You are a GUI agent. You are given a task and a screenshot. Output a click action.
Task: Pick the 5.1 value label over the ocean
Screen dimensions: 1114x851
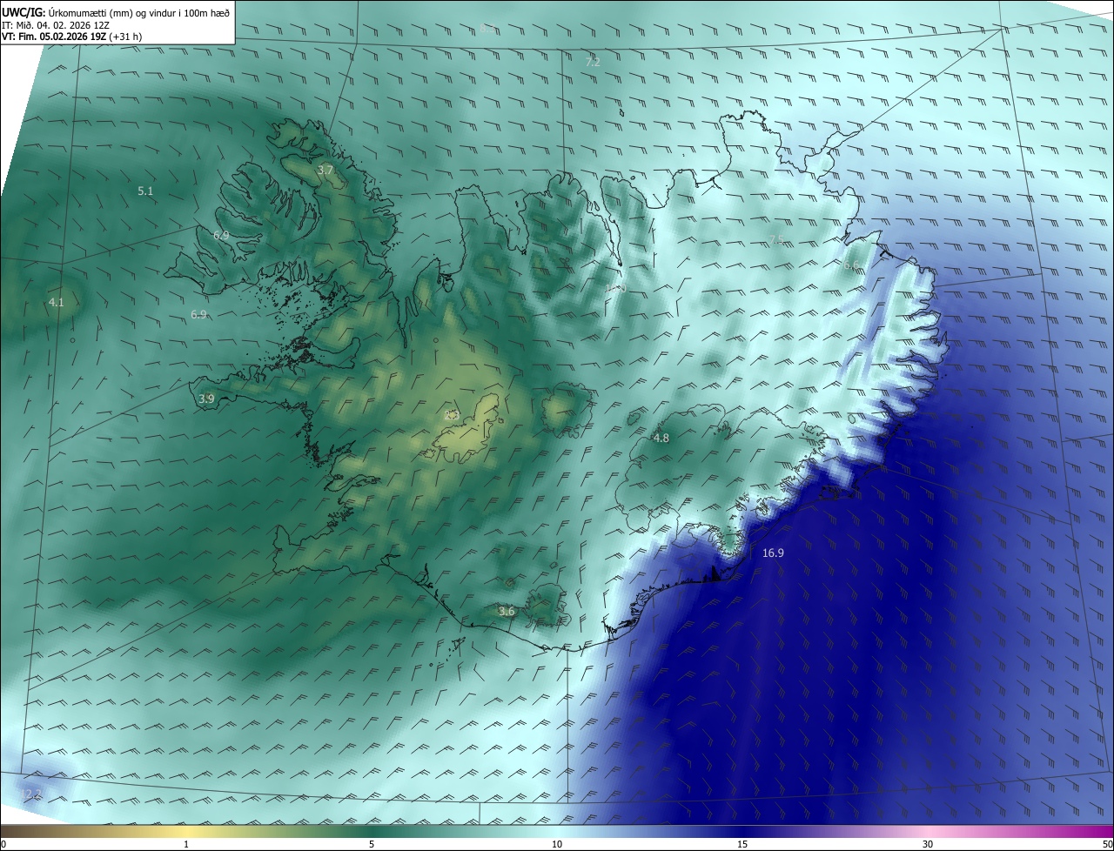click(x=145, y=191)
